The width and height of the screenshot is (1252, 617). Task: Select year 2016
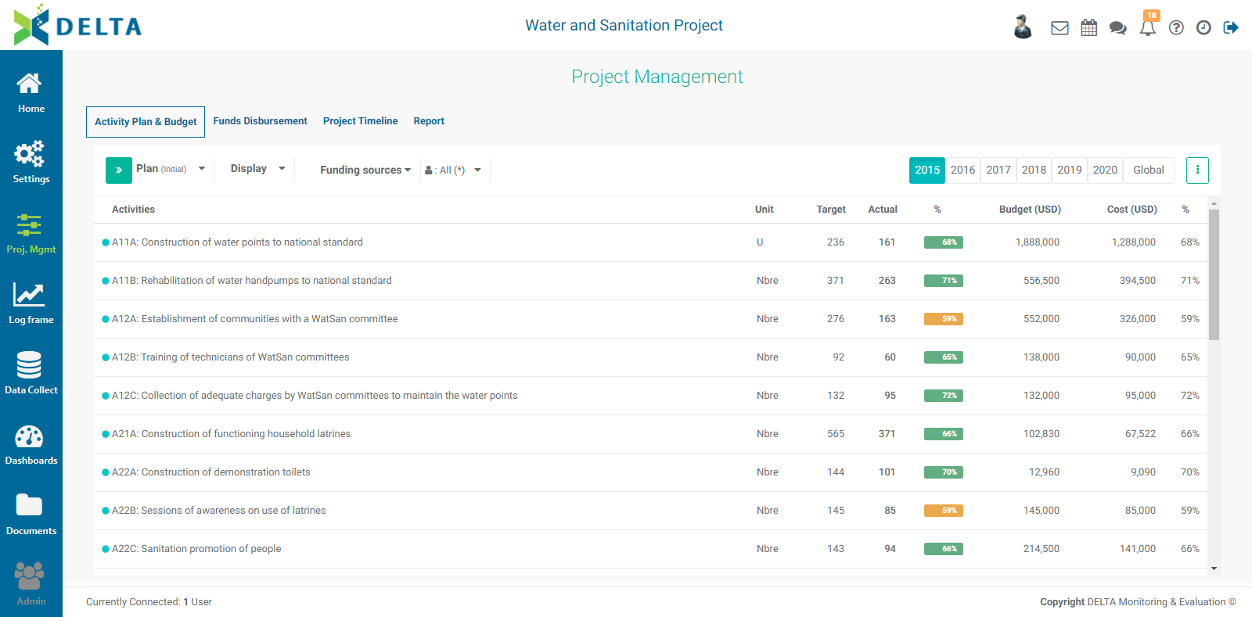[x=962, y=170]
